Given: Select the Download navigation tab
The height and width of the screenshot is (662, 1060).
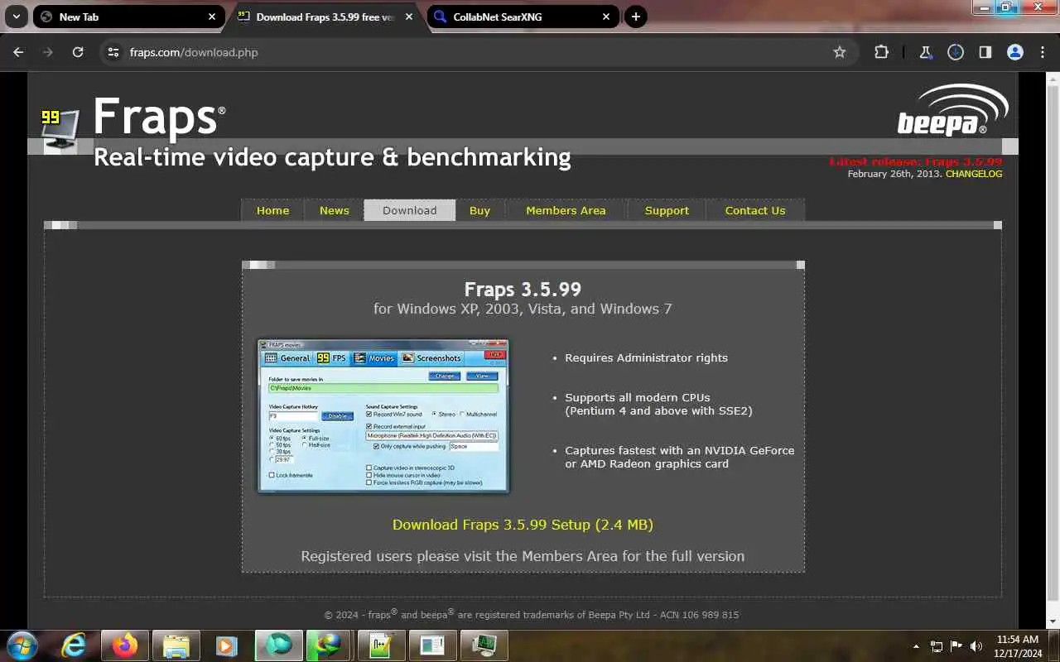Looking at the screenshot, I should pos(410,210).
